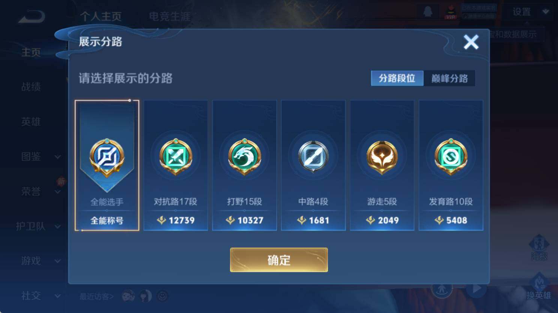
Task: Confirm selection with 确定 button
Action: (279, 260)
